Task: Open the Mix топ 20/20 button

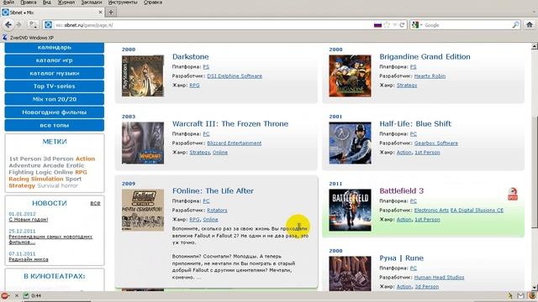Action: click(x=54, y=99)
